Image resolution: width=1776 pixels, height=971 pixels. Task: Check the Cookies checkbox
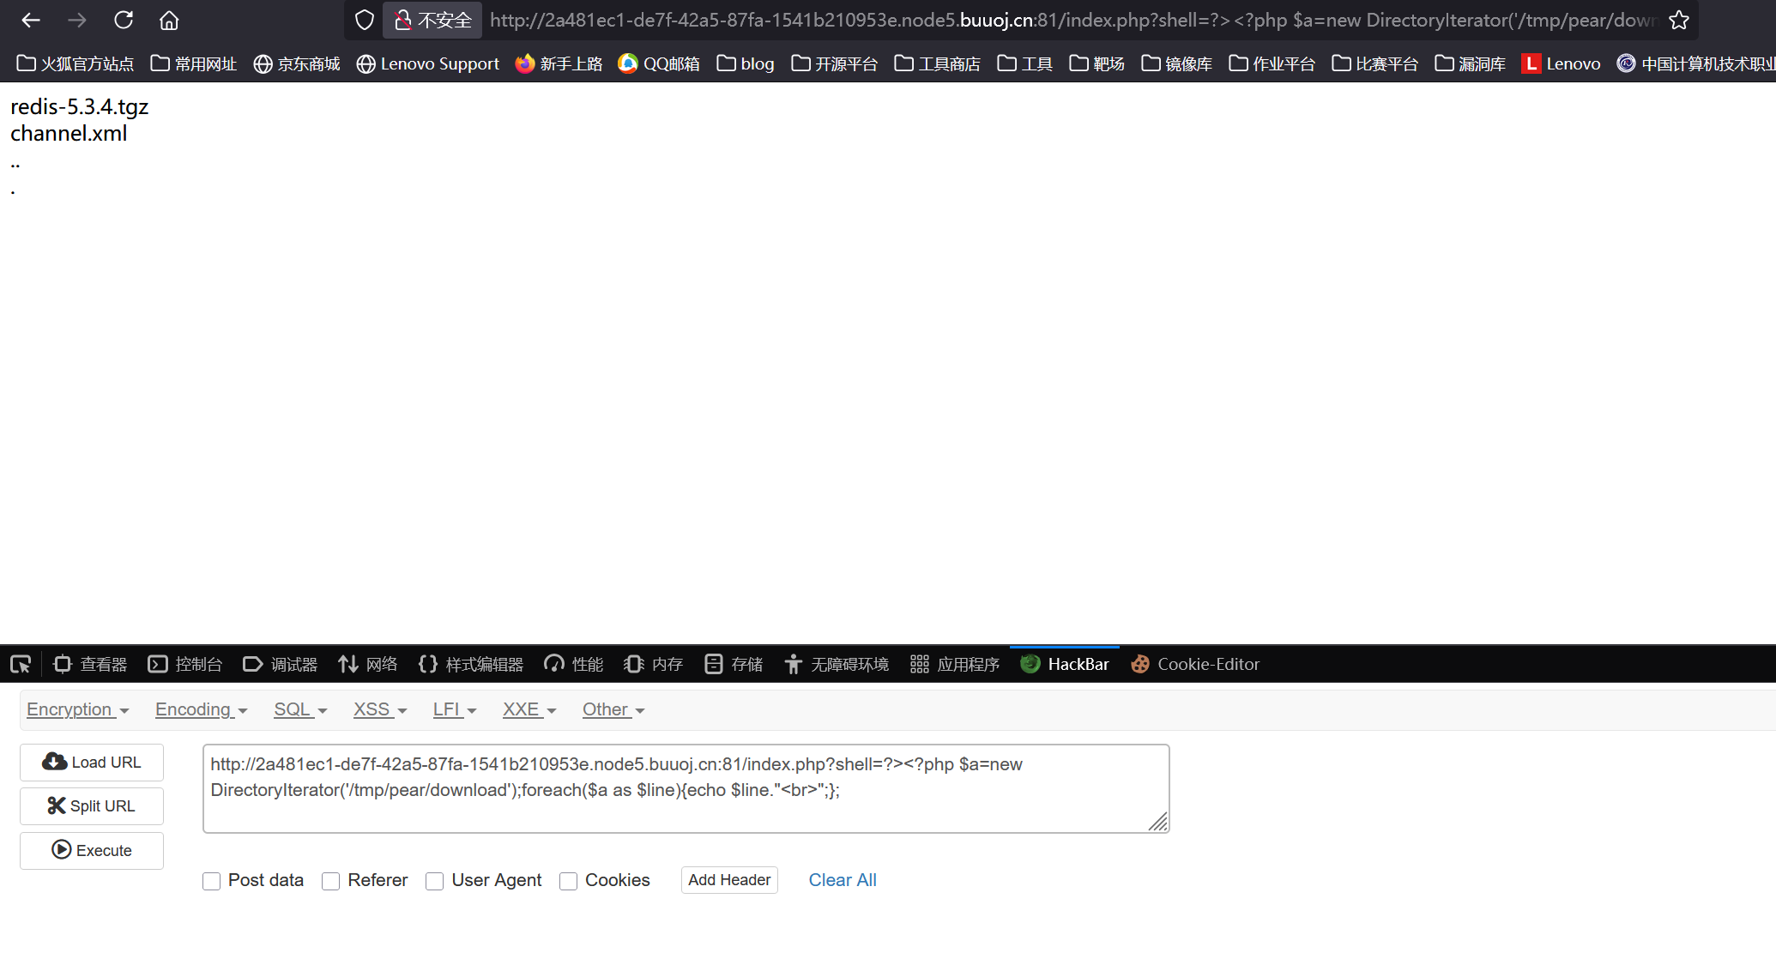tap(568, 881)
